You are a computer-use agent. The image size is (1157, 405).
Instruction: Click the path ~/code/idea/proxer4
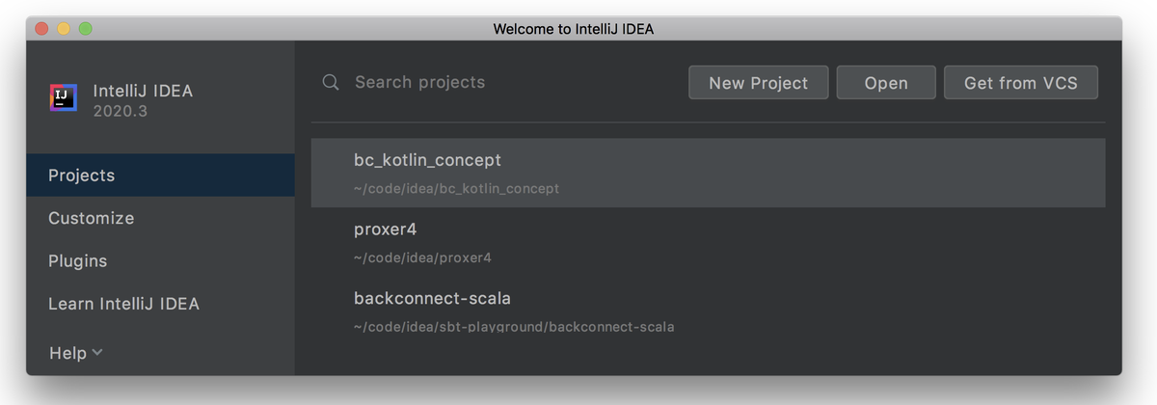tap(422, 258)
